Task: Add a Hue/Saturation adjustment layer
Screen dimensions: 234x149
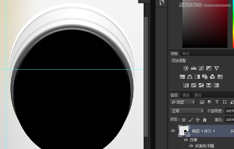Action: [x=182, y=77]
